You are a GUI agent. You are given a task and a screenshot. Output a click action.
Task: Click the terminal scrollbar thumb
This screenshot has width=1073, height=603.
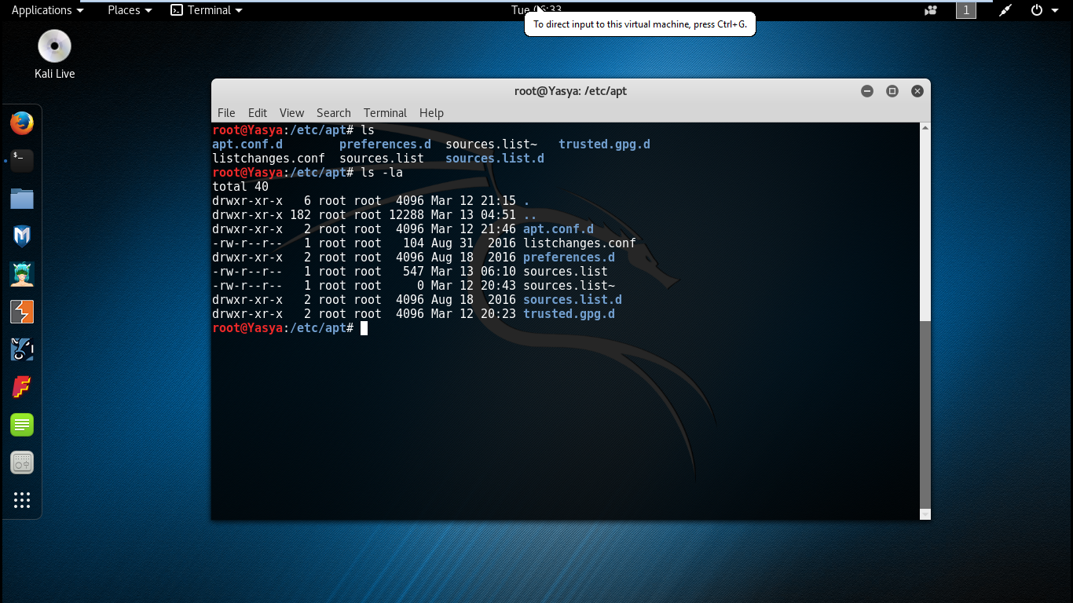point(925,415)
